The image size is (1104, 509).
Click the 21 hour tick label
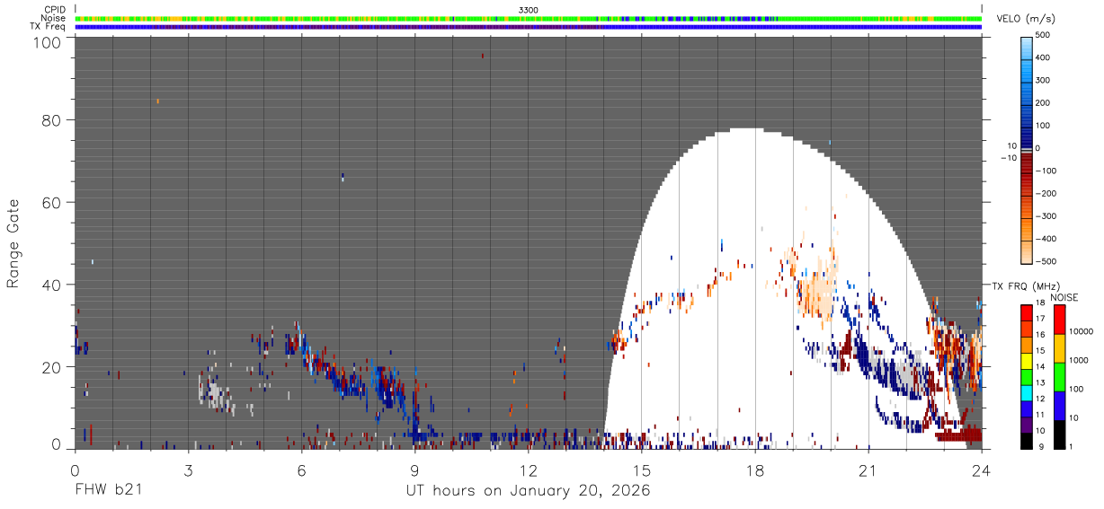coord(868,470)
